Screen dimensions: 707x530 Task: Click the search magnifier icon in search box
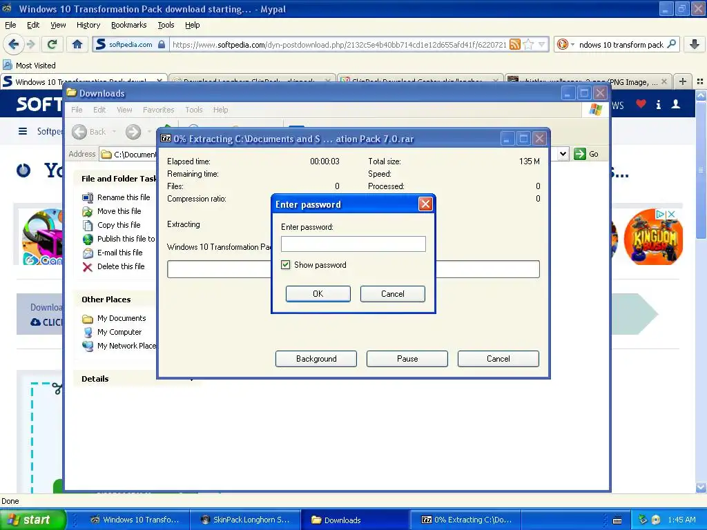(x=671, y=44)
